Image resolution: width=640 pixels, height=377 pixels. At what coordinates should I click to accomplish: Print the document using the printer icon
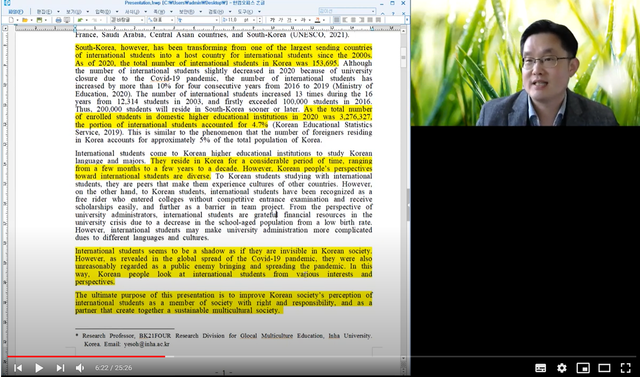(58, 20)
